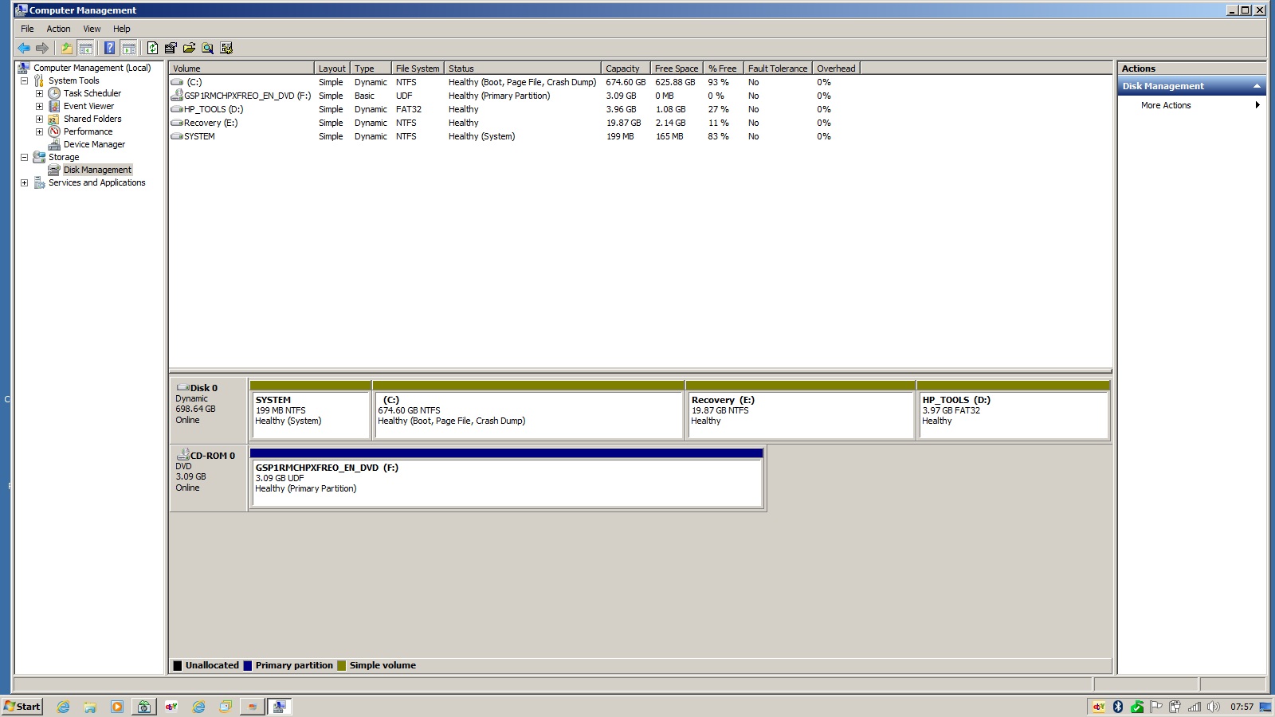Click the Bluetooth icon in system tray
Screen dimensions: 1275x717
tap(1117, 707)
